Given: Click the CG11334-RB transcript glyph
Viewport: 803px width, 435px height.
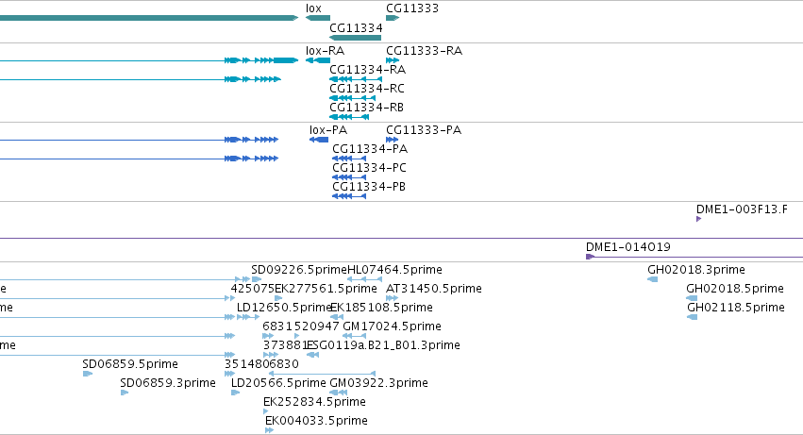Looking at the screenshot, I should (x=349, y=117).
